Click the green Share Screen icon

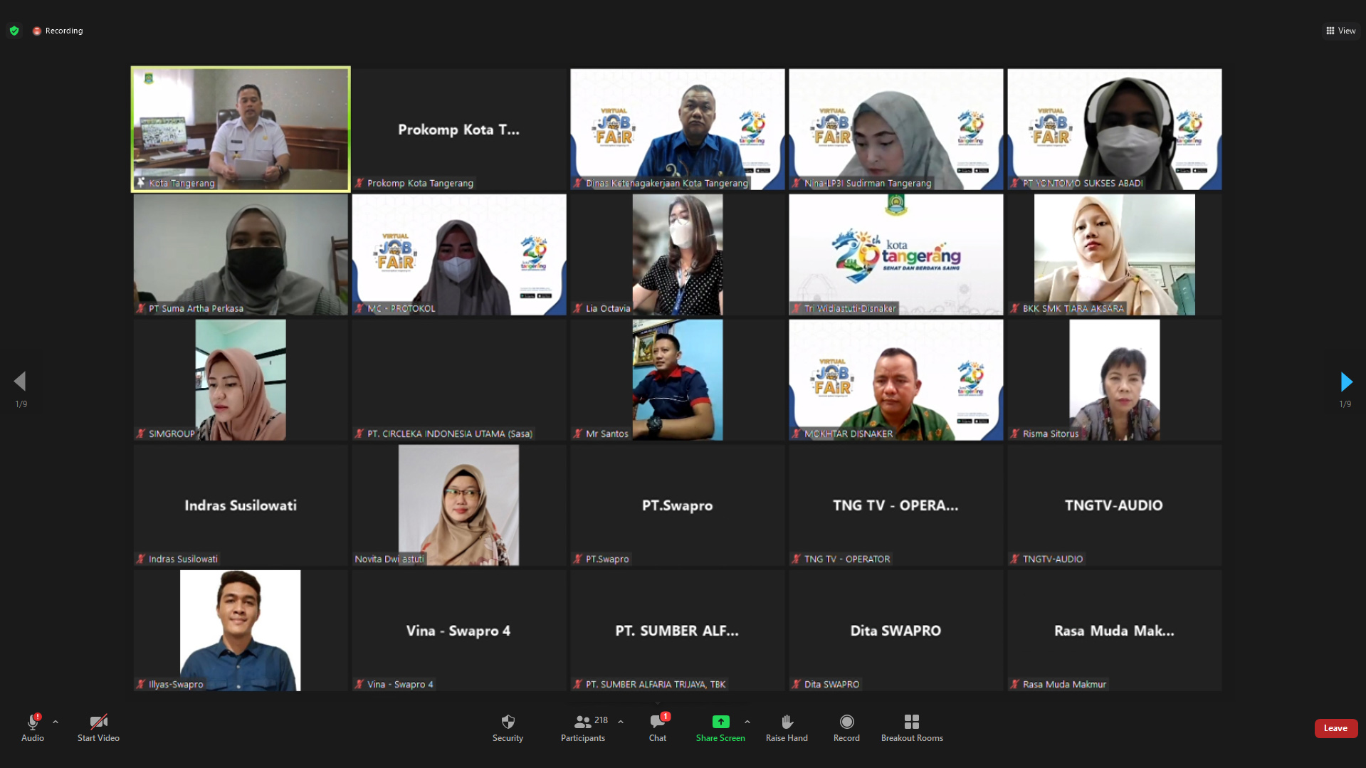point(720,722)
